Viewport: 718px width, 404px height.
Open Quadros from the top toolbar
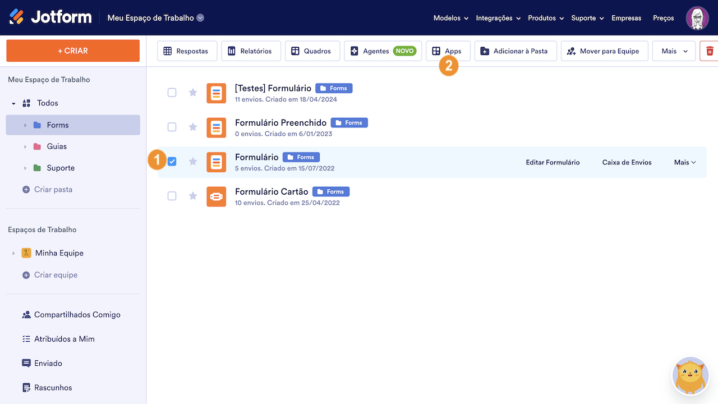[x=312, y=50]
